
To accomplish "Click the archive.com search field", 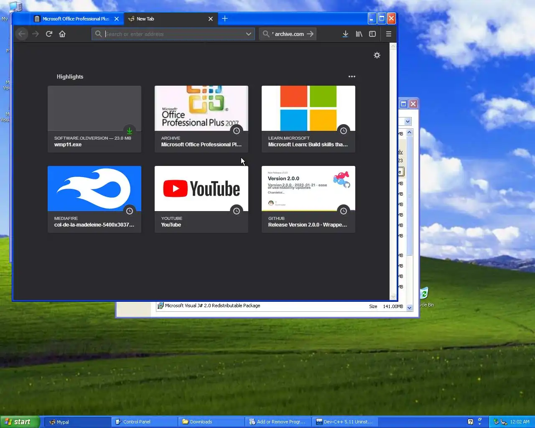I will pos(288,34).
